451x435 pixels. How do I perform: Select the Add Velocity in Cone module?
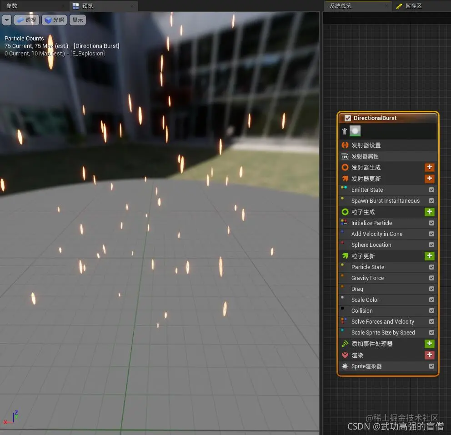[387, 234]
